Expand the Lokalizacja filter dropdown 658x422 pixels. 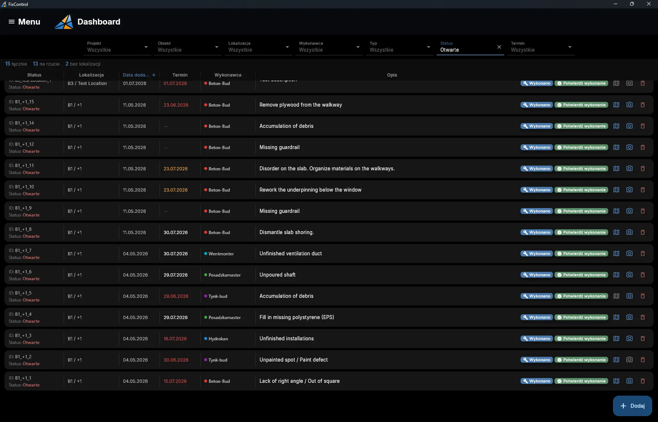pos(258,47)
